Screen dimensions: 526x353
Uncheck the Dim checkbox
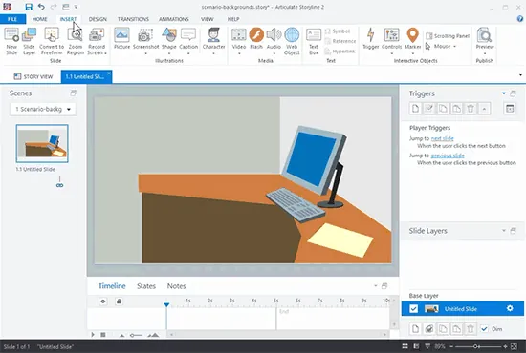[484, 329]
